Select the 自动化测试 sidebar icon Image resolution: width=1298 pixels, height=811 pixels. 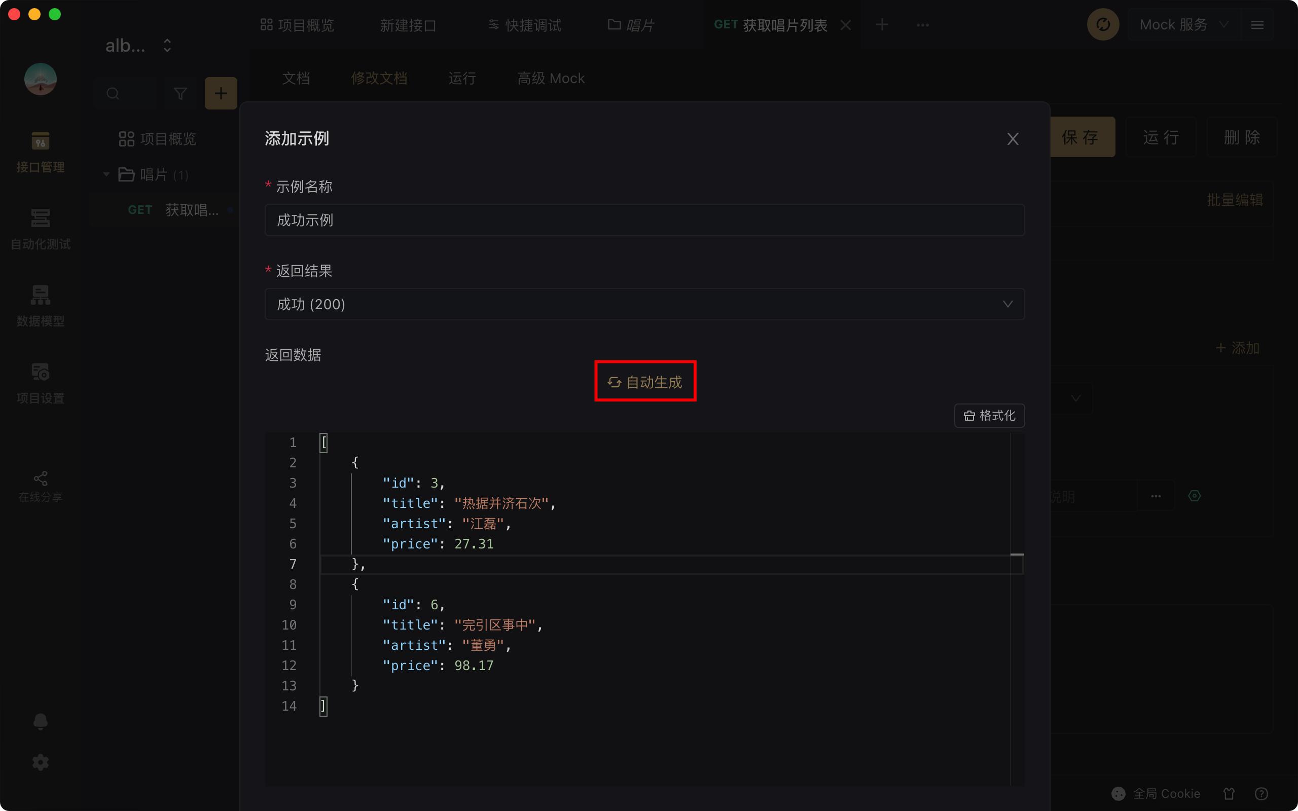40,229
